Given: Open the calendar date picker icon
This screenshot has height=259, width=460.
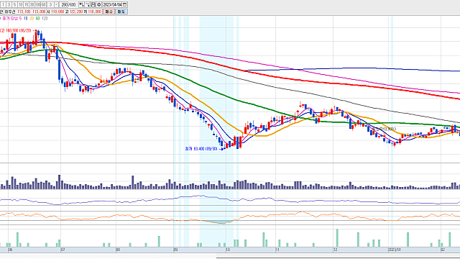Looking at the screenshot, I should [124, 5].
